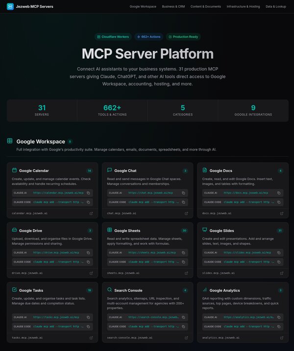Open Google Workspace in the top navigation
294x351 pixels.
point(143,7)
